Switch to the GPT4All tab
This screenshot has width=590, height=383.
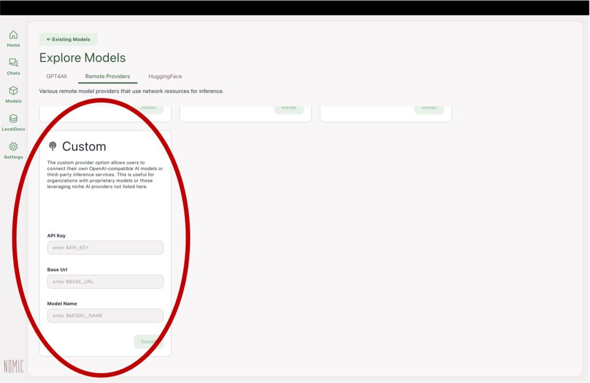point(57,76)
